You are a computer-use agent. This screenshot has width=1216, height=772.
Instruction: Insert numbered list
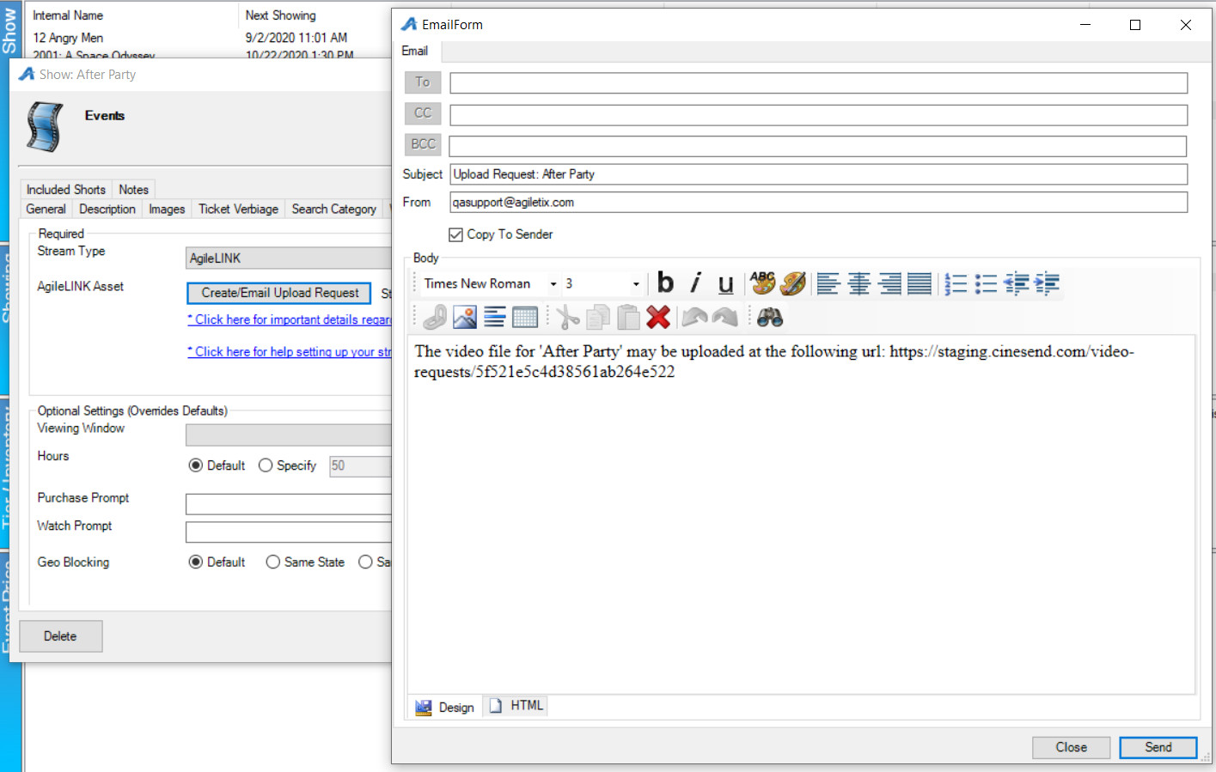click(956, 283)
